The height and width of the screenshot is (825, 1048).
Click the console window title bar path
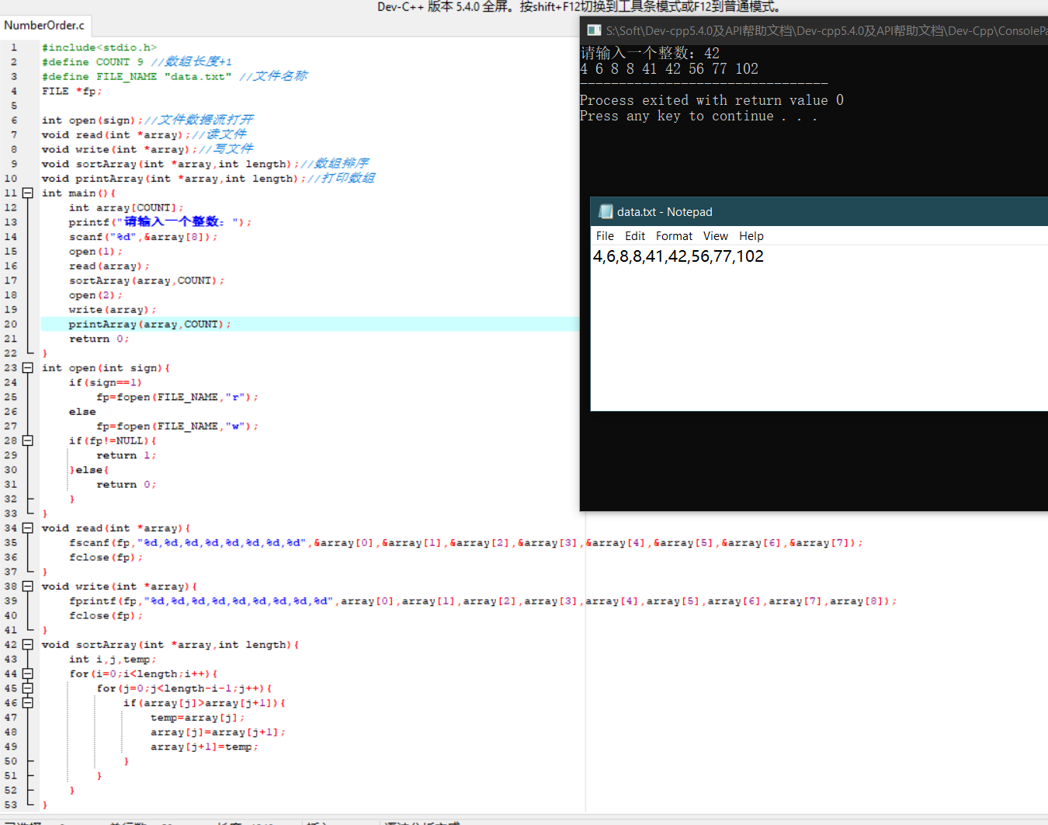[827, 31]
